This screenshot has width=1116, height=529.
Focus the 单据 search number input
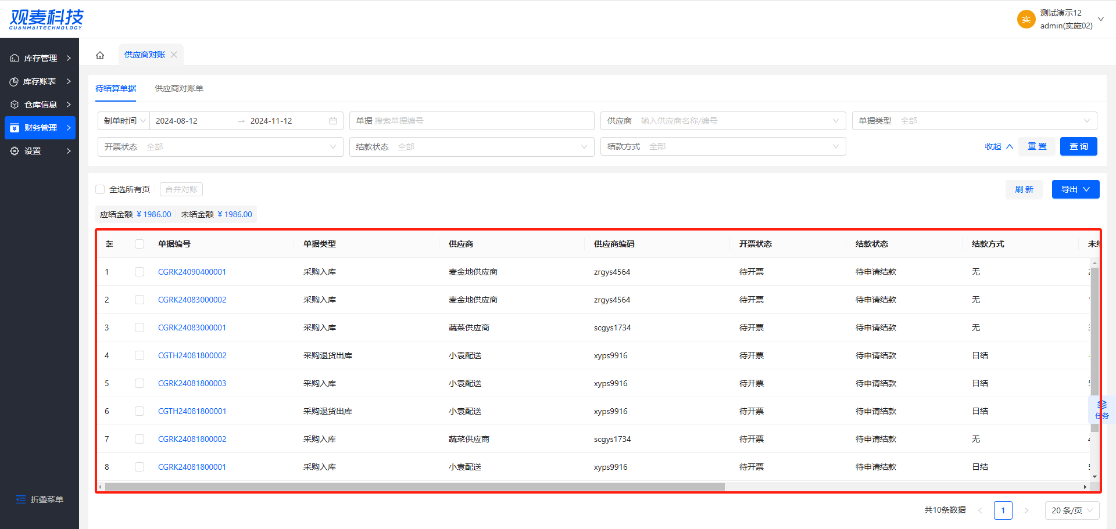pos(471,121)
